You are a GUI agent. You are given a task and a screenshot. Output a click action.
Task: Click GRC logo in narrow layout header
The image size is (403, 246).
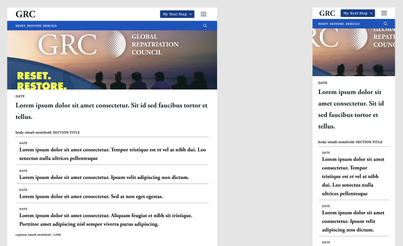(327, 13)
